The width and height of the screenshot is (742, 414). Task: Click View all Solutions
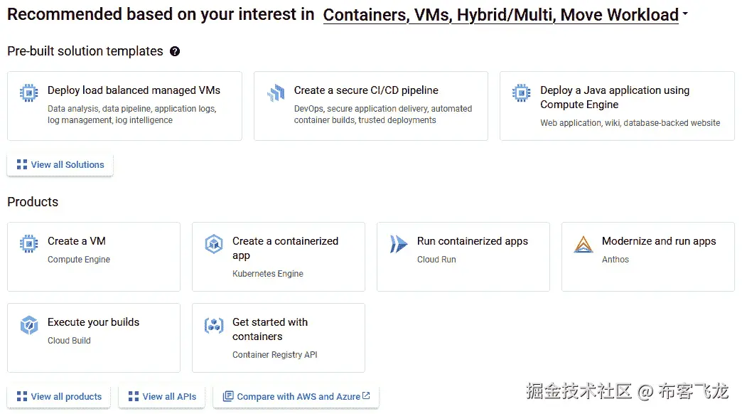point(60,164)
